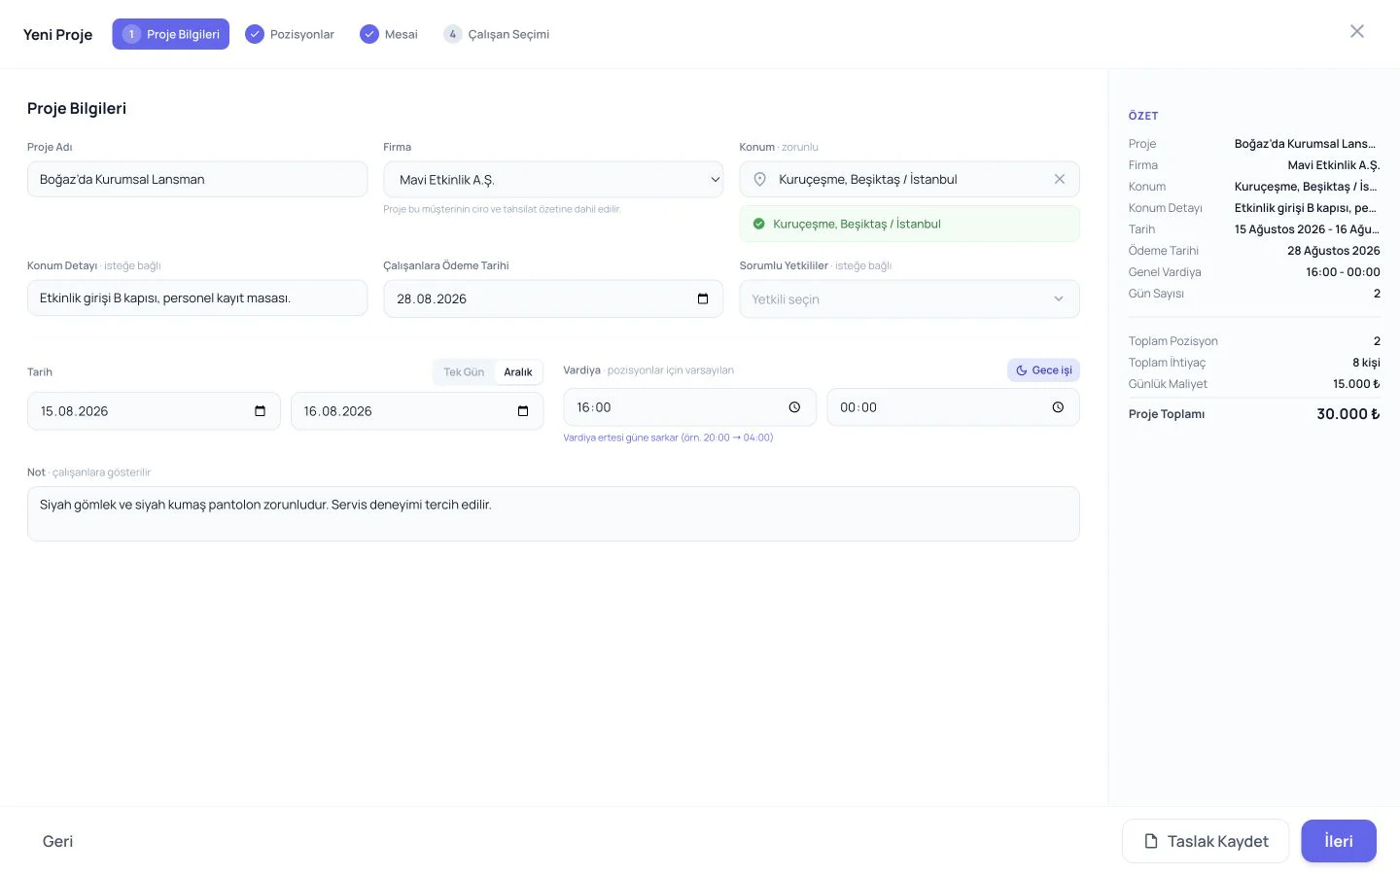
Task: Click the İleri button
Action: (x=1339, y=841)
